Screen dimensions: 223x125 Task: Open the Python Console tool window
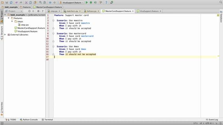pyautogui.click(x=29, y=119)
